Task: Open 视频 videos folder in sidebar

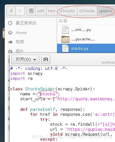Action: click(20, 42)
